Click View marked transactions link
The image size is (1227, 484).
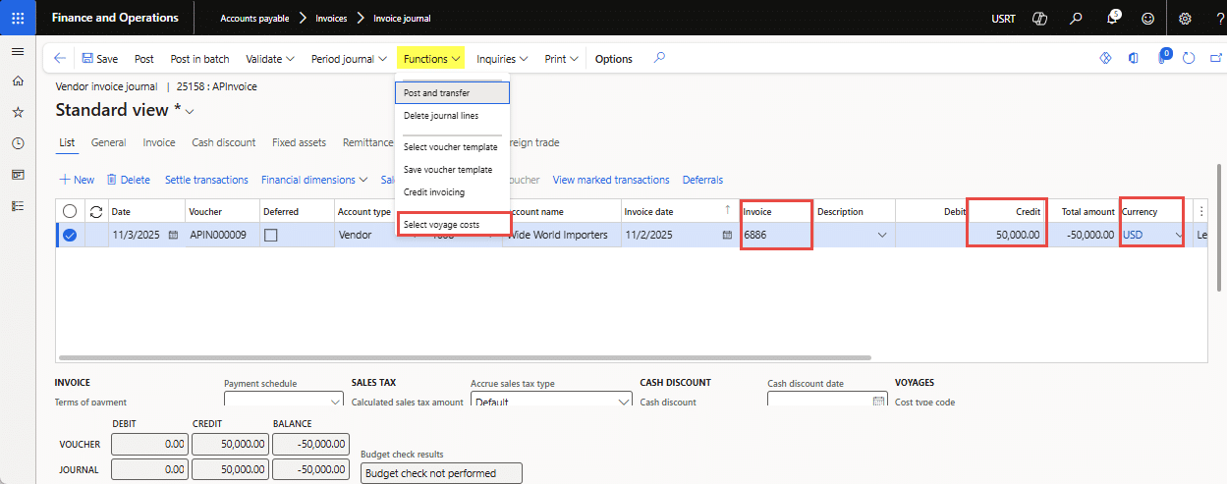[610, 180]
